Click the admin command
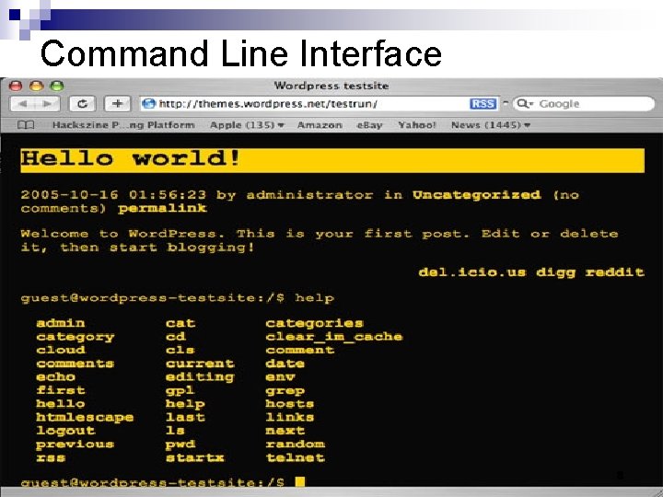 (x=61, y=323)
